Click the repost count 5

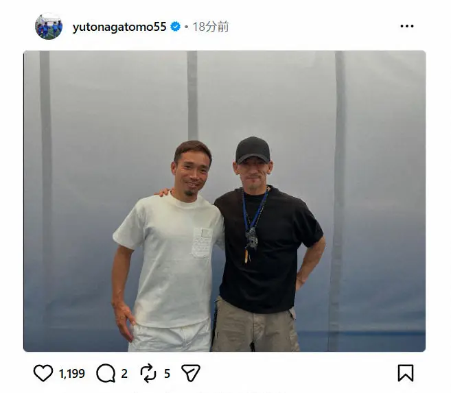pos(167,374)
